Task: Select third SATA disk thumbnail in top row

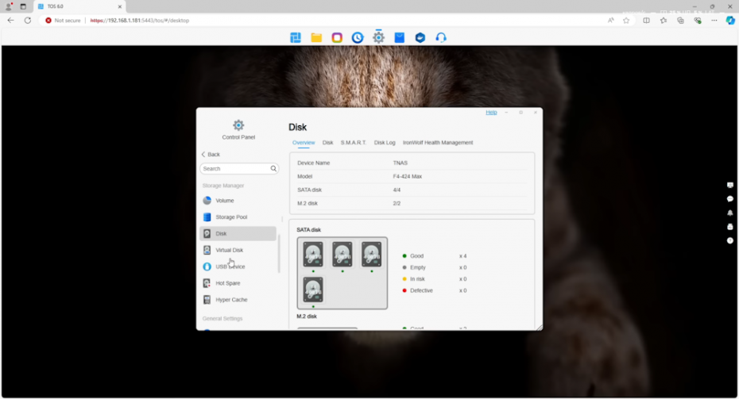Action: [371, 254]
